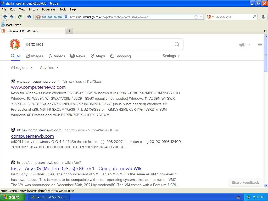Click the network tray icon
The width and height of the screenshot is (268, 201).
point(249,197)
